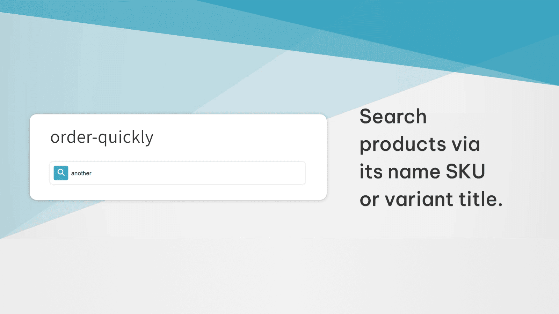Click the word "title." at the caption end

pos(480,200)
